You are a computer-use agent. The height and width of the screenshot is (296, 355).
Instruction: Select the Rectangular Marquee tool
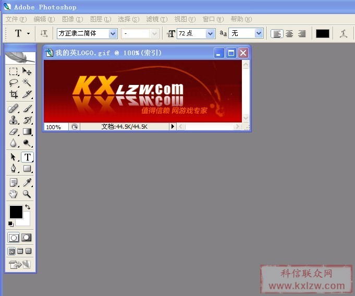[14, 71]
